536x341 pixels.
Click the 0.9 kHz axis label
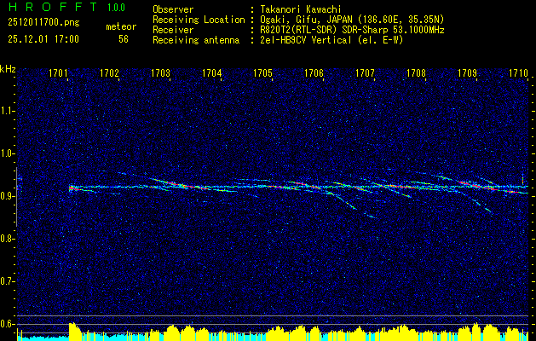[x=7, y=196]
